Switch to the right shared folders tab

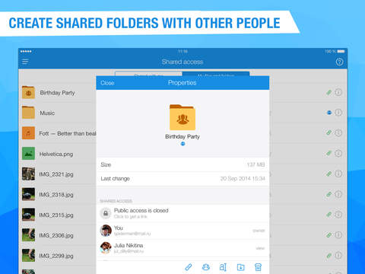[x=216, y=74]
